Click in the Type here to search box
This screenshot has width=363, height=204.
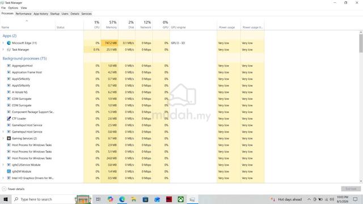[x=52, y=199]
